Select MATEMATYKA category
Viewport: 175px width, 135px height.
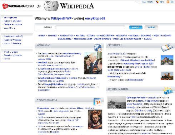(x=66, y=35)
